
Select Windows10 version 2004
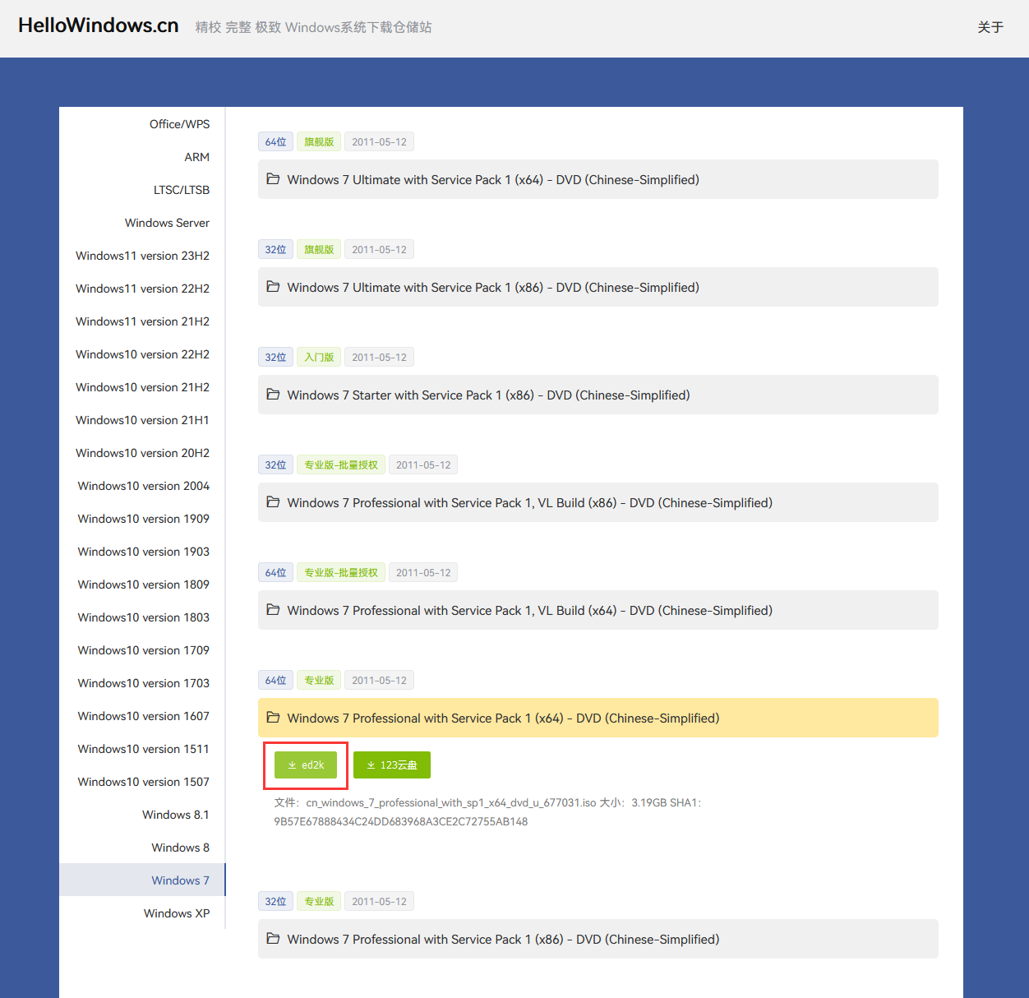(142, 486)
